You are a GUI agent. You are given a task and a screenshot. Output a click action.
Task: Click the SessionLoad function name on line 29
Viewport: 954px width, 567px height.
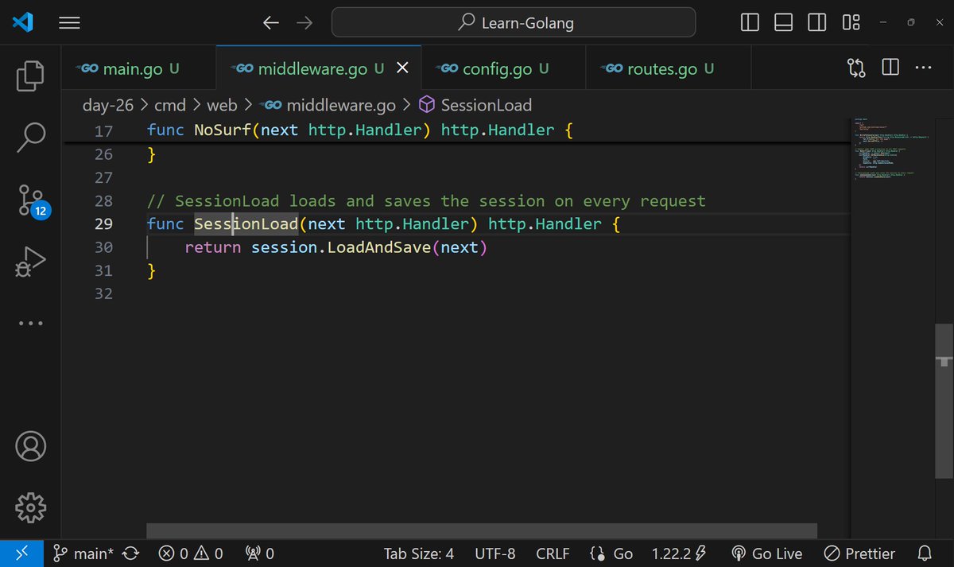coord(246,224)
